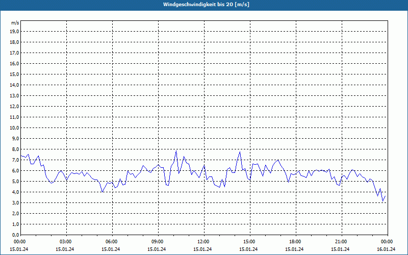Click the "1,0" y-axis label

tap(15, 224)
